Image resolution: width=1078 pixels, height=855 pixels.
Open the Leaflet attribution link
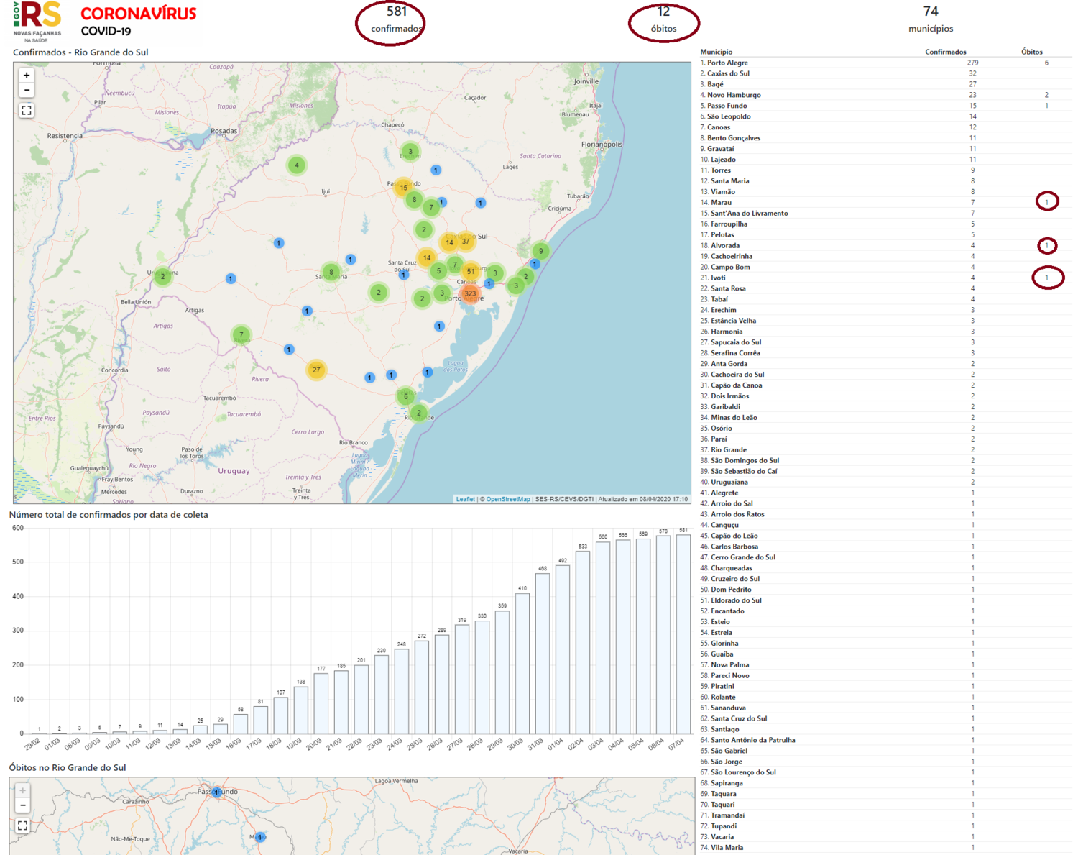click(x=466, y=499)
